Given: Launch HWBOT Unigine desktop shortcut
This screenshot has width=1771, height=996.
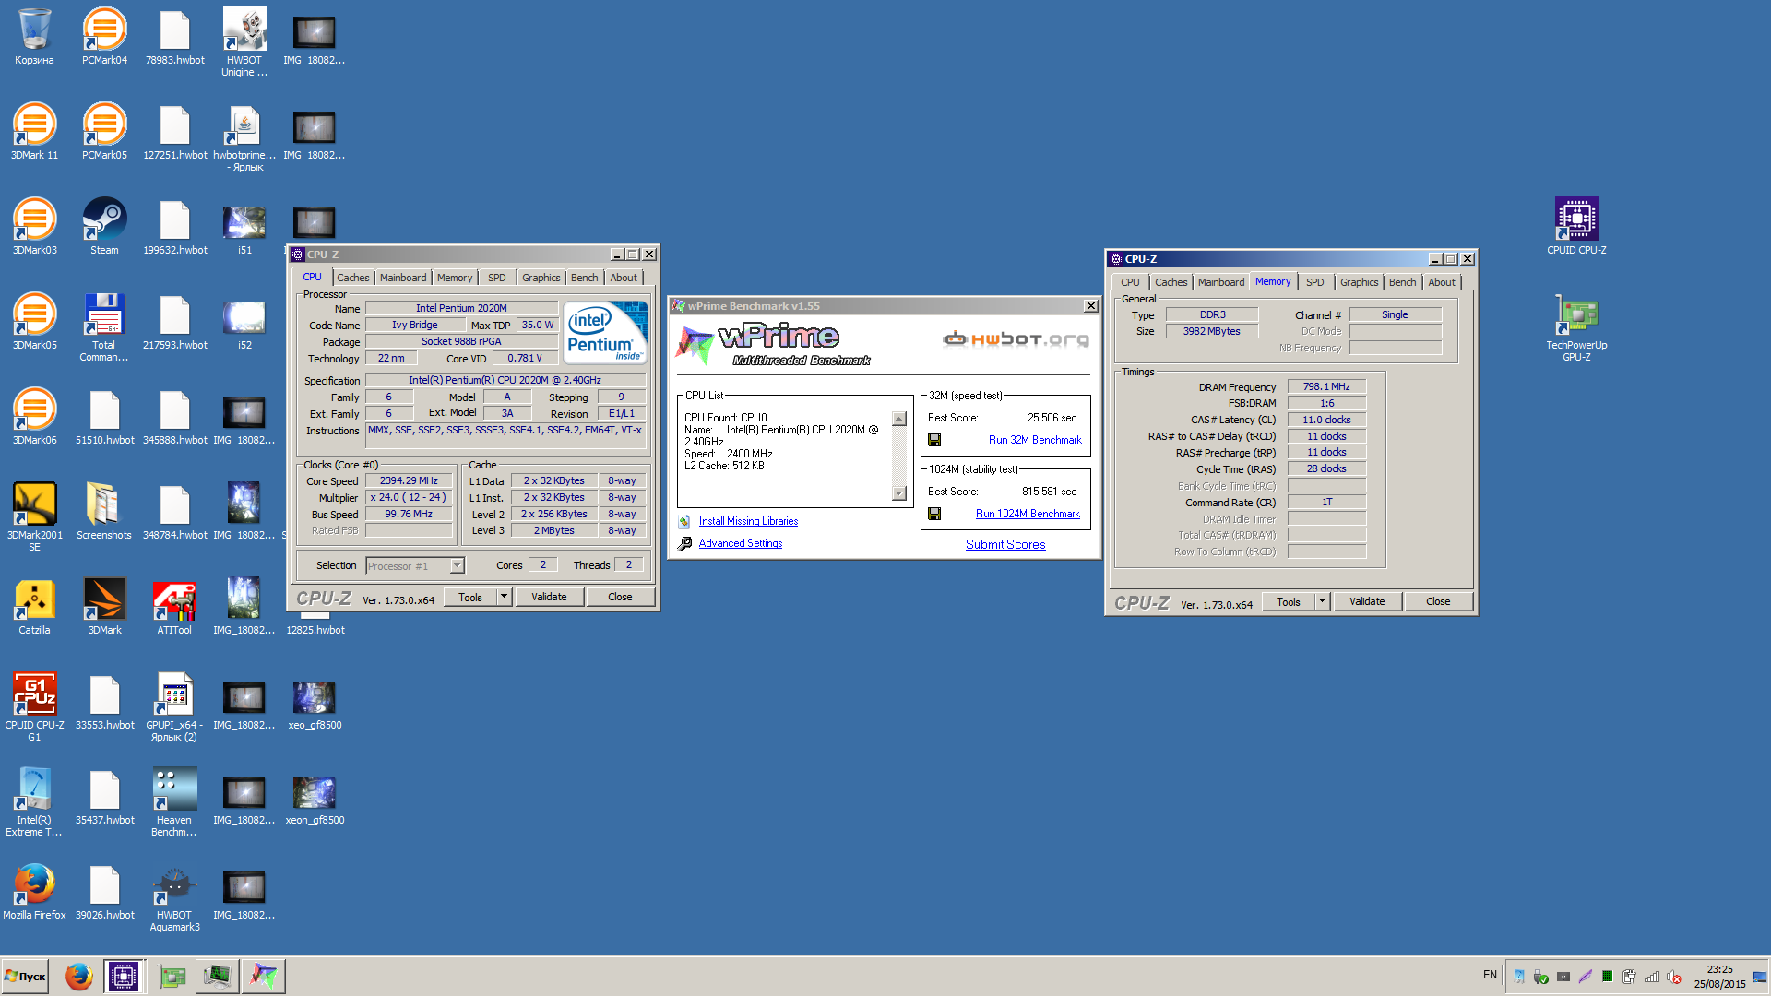Looking at the screenshot, I should click(x=244, y=42).
